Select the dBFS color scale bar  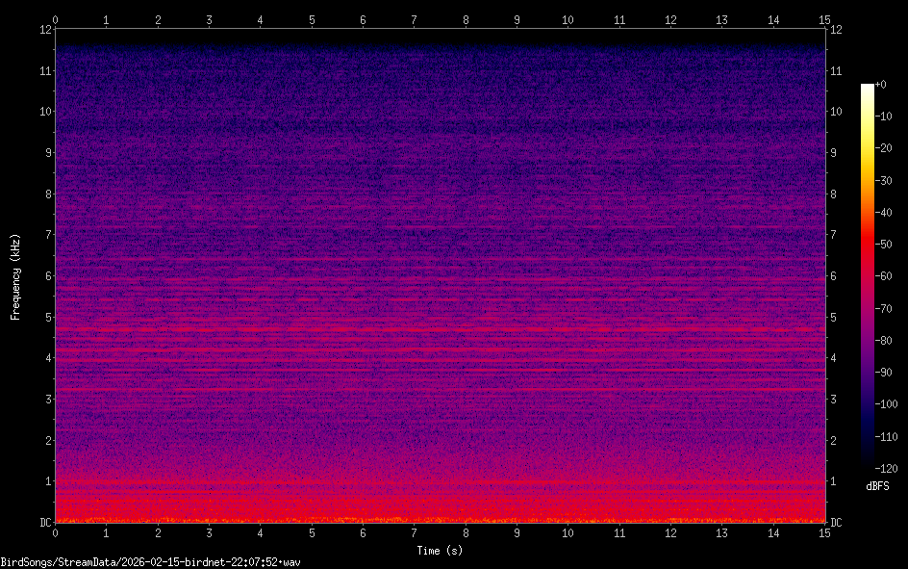pyautogui.click(x=868, y=277)
